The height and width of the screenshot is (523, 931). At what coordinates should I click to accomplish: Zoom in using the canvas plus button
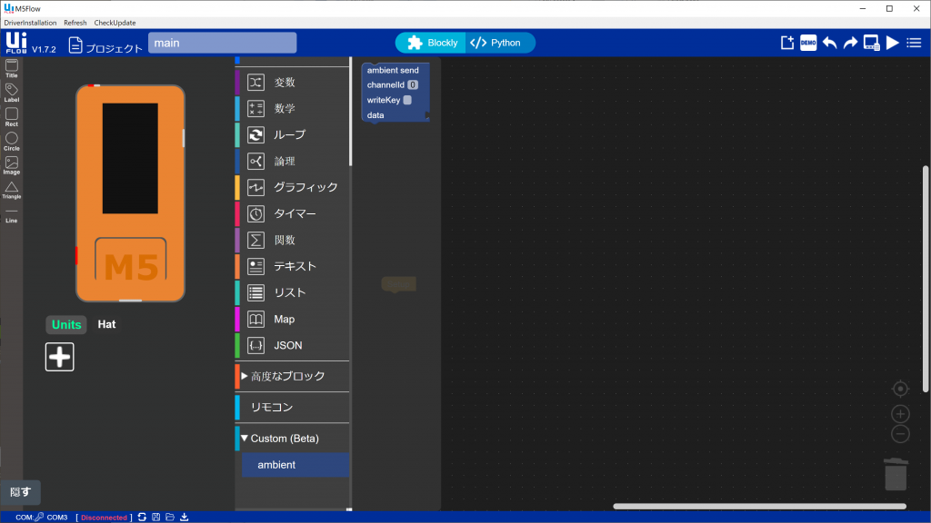(x=899, y=413)
